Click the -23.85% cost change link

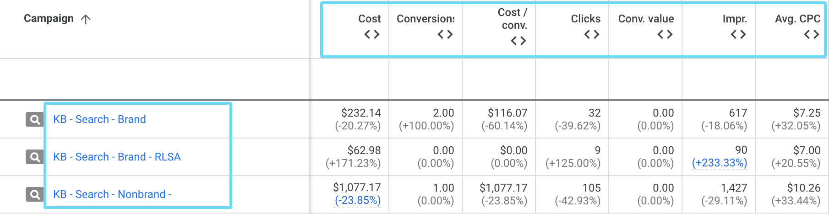point(358,200)
